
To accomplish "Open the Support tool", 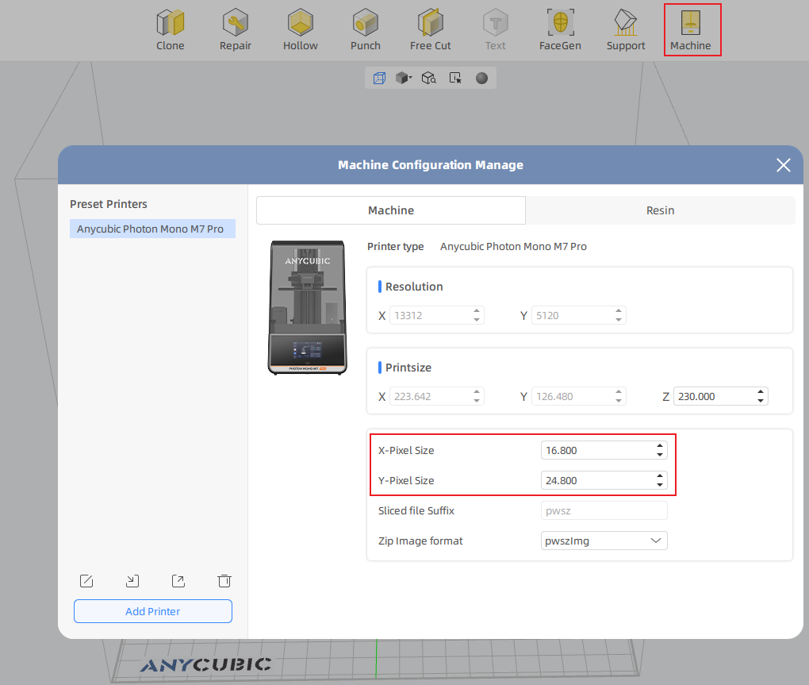I will 625,30.
